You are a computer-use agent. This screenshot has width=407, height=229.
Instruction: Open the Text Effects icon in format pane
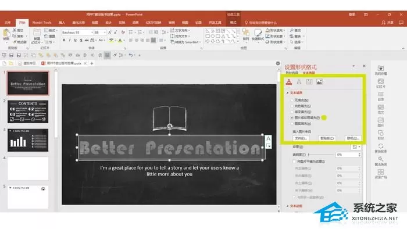(299, 82)
